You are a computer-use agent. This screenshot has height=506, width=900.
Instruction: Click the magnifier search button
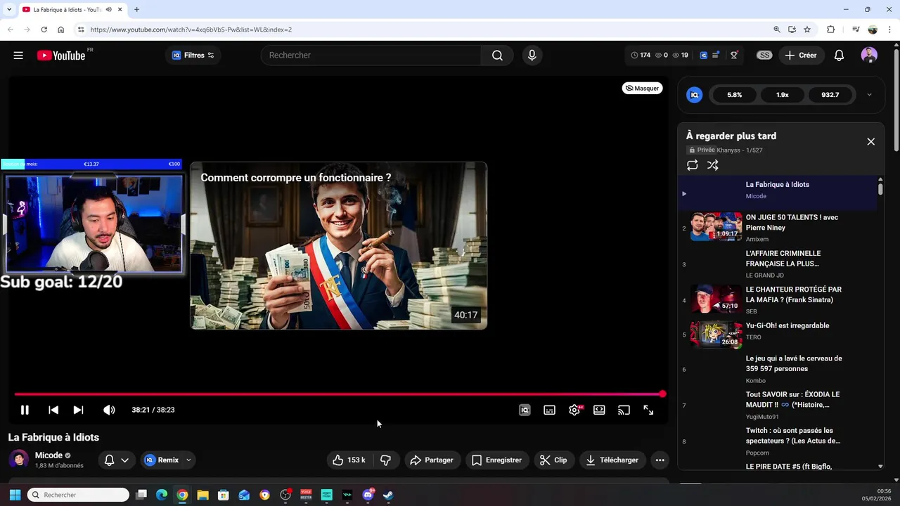tap(497, 56)
